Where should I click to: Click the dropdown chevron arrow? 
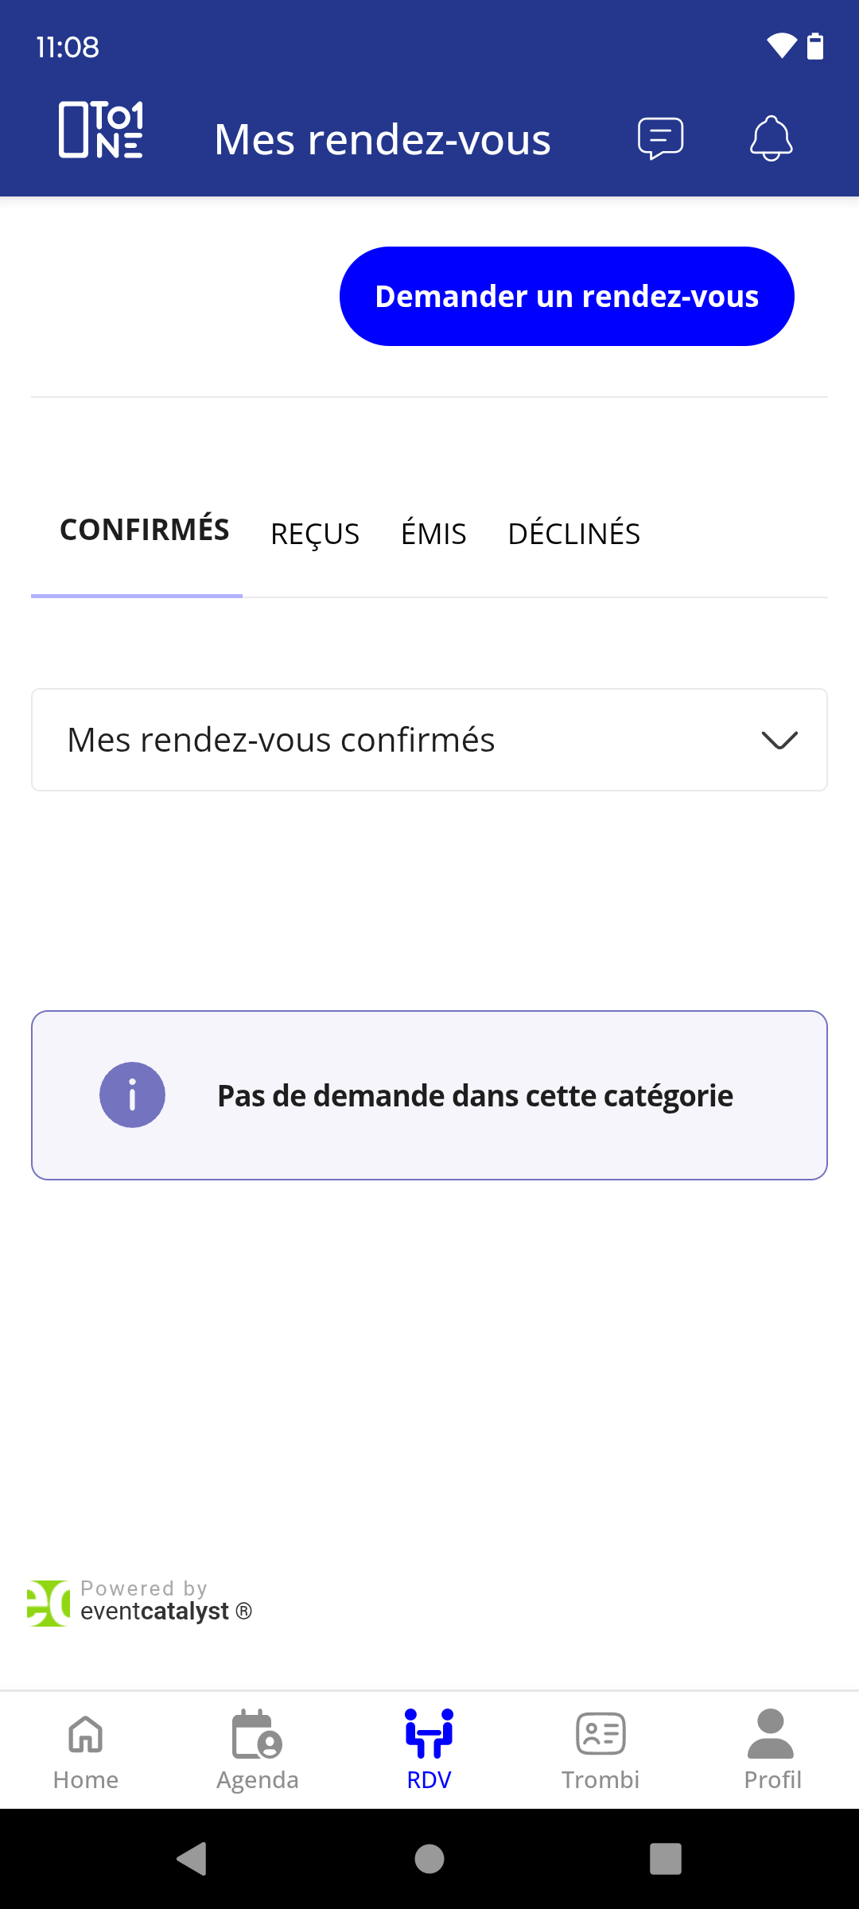point(779,740)
